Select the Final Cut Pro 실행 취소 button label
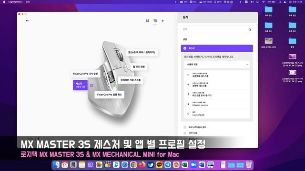 click(x=109, y=95)
